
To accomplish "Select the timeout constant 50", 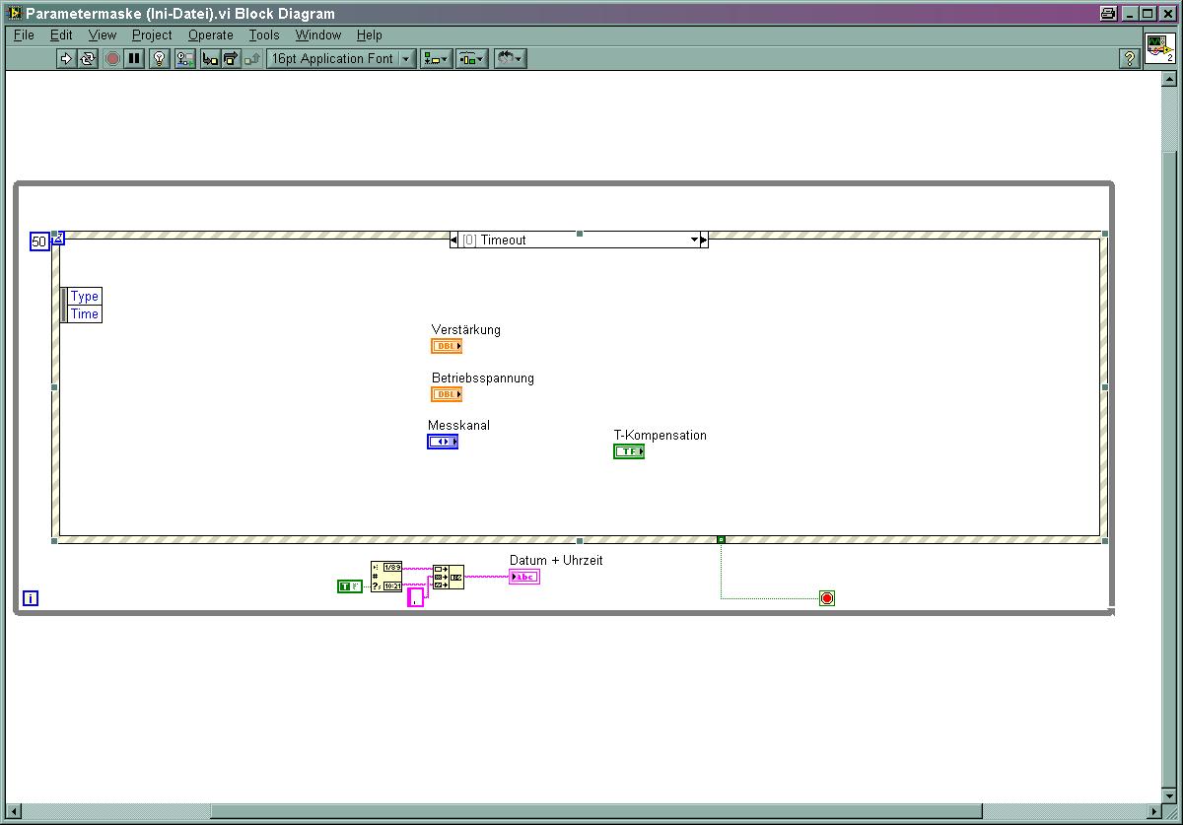I will point(39,241).
